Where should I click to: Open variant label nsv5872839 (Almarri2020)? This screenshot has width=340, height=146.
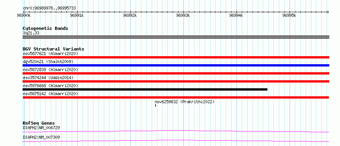[x=50, y=70]
